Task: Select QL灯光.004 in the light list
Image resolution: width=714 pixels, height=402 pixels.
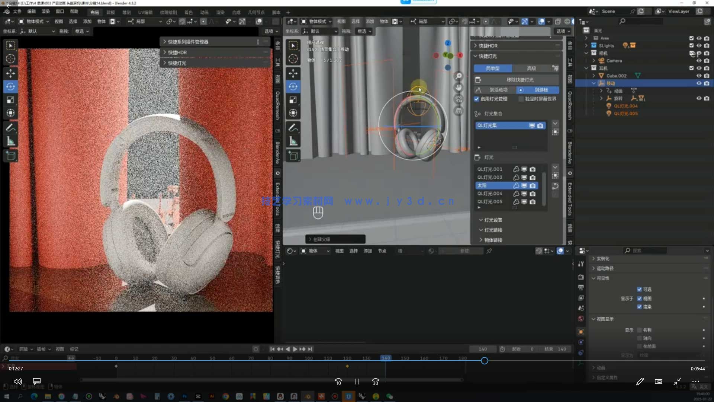Action: (490, 194)
